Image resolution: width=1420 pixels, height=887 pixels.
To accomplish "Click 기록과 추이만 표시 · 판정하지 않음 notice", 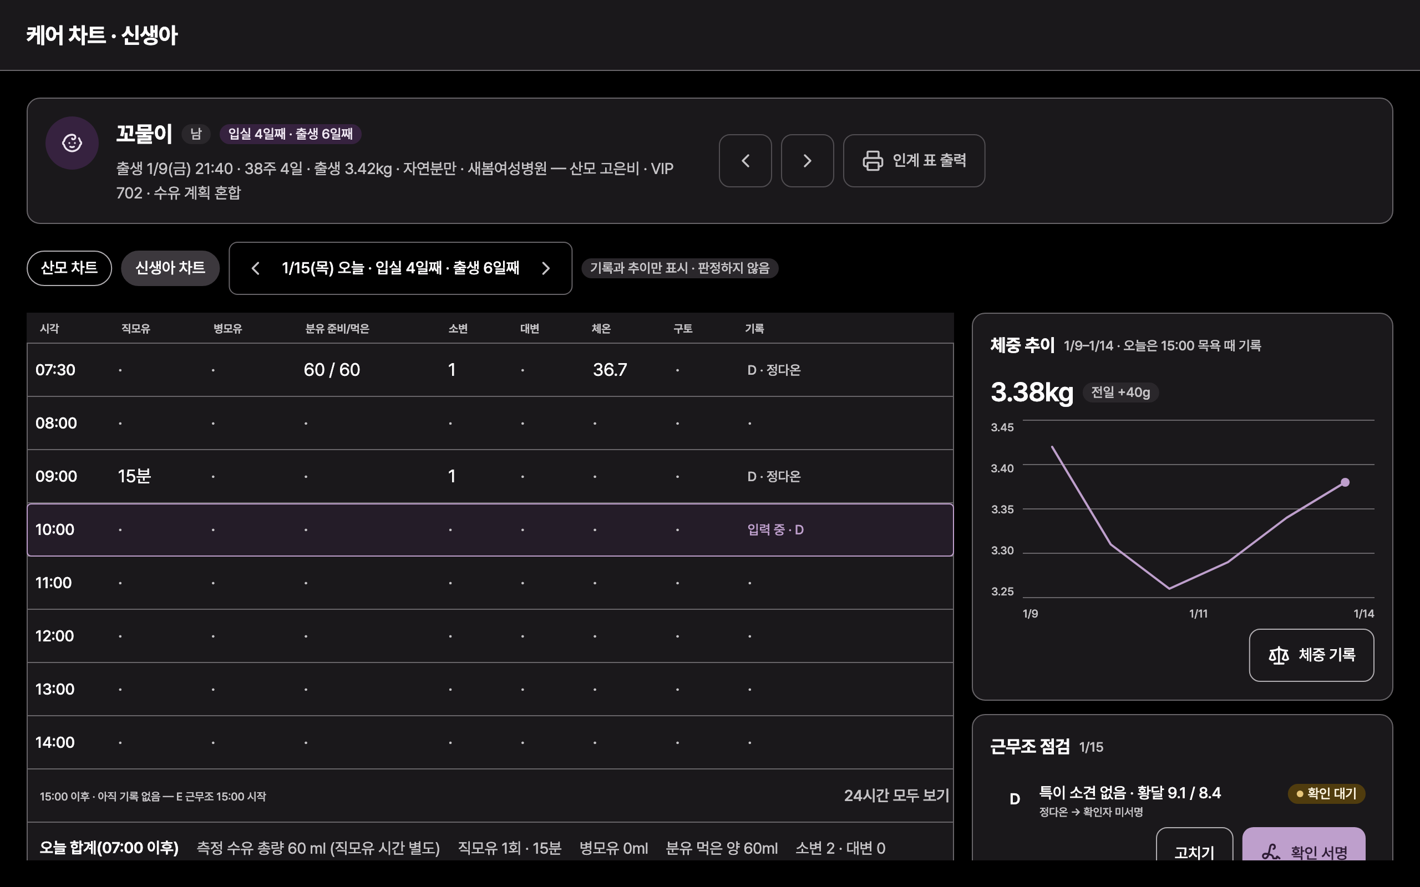I will 679,268.
